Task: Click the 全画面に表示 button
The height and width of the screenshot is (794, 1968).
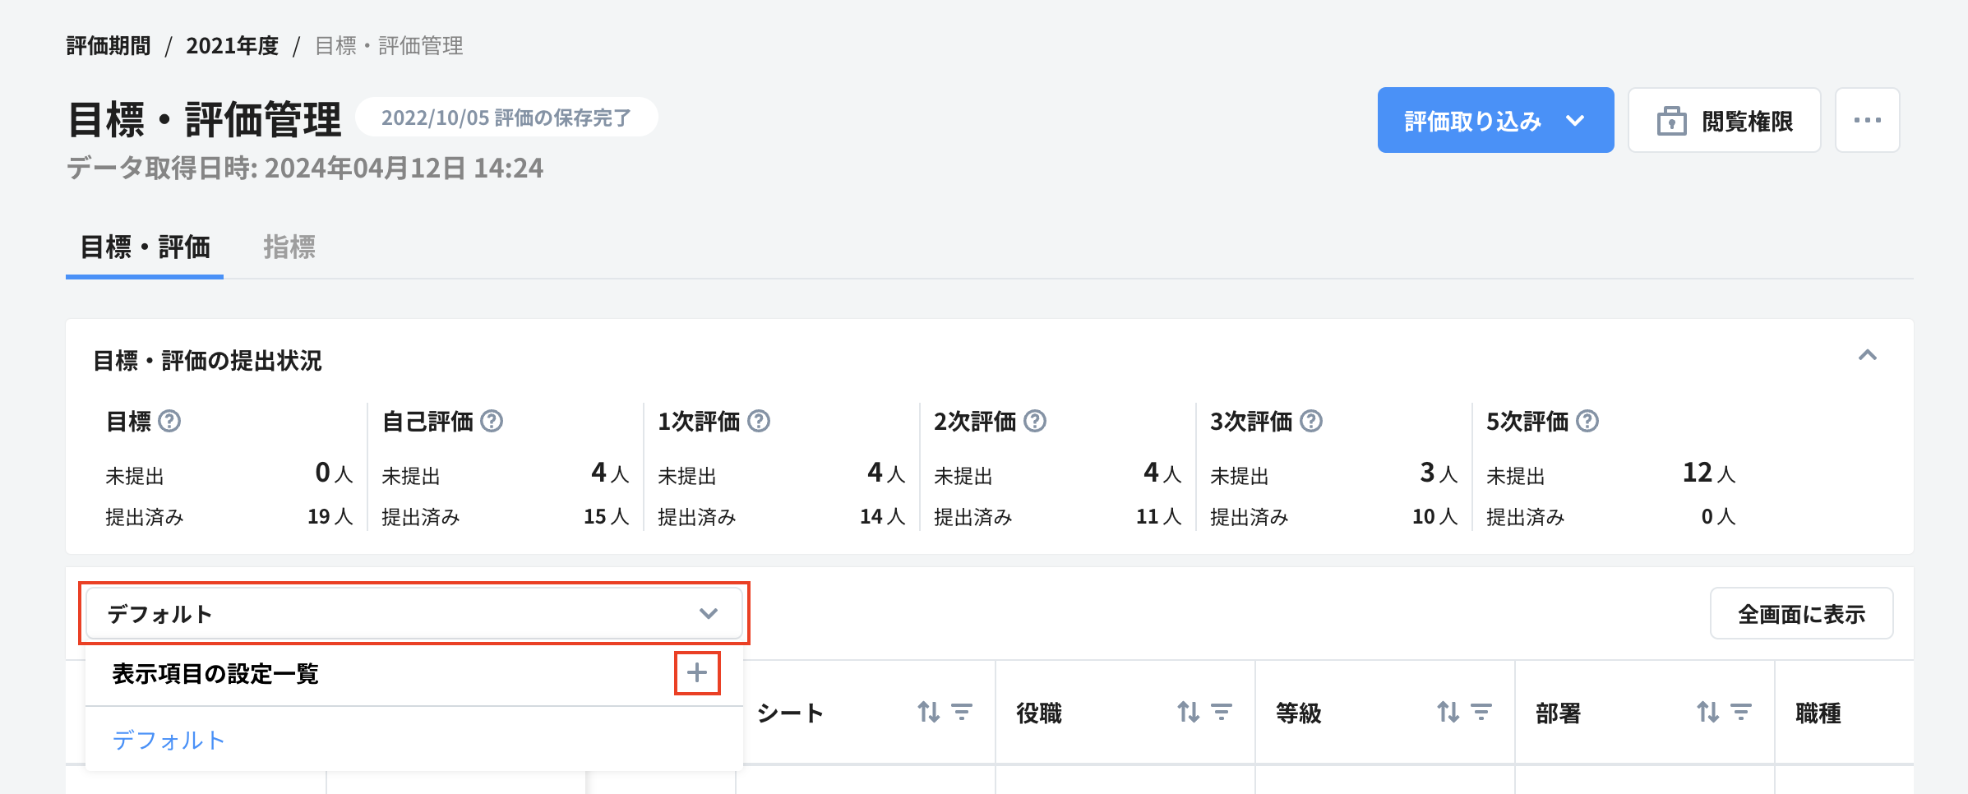Action: 1801,612
